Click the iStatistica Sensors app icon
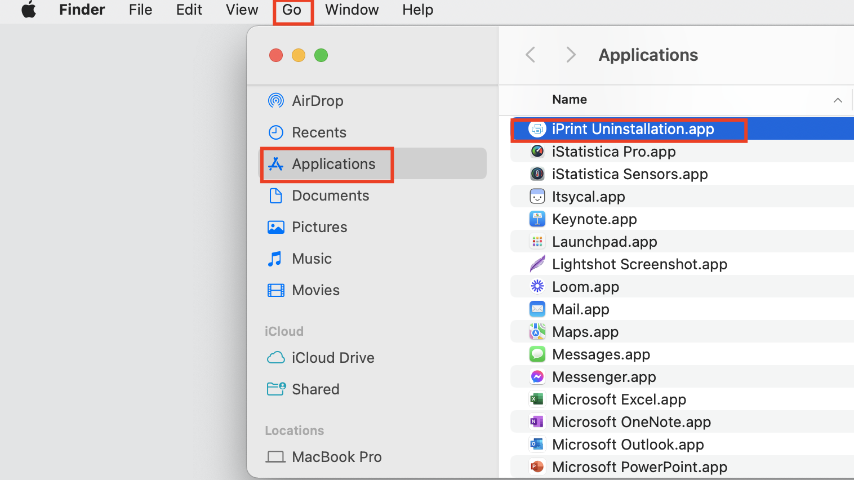The image size is (854, 480). click(x=537, y=174)
